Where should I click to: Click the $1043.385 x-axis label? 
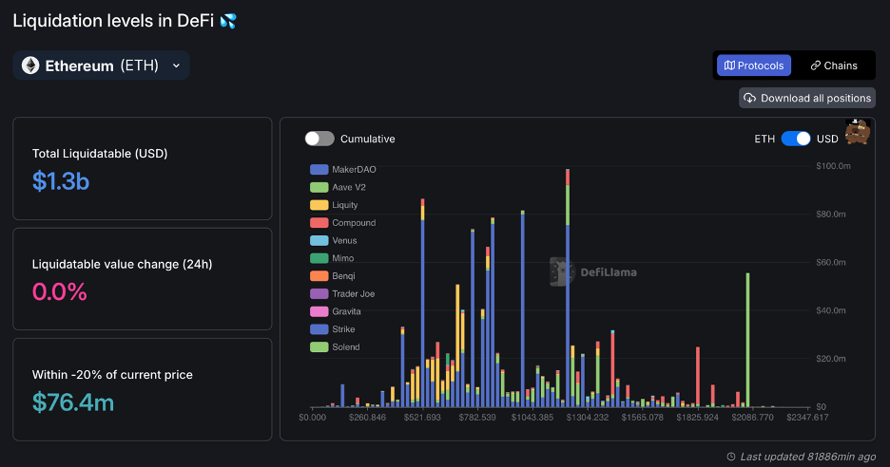[x=532, y=418]
